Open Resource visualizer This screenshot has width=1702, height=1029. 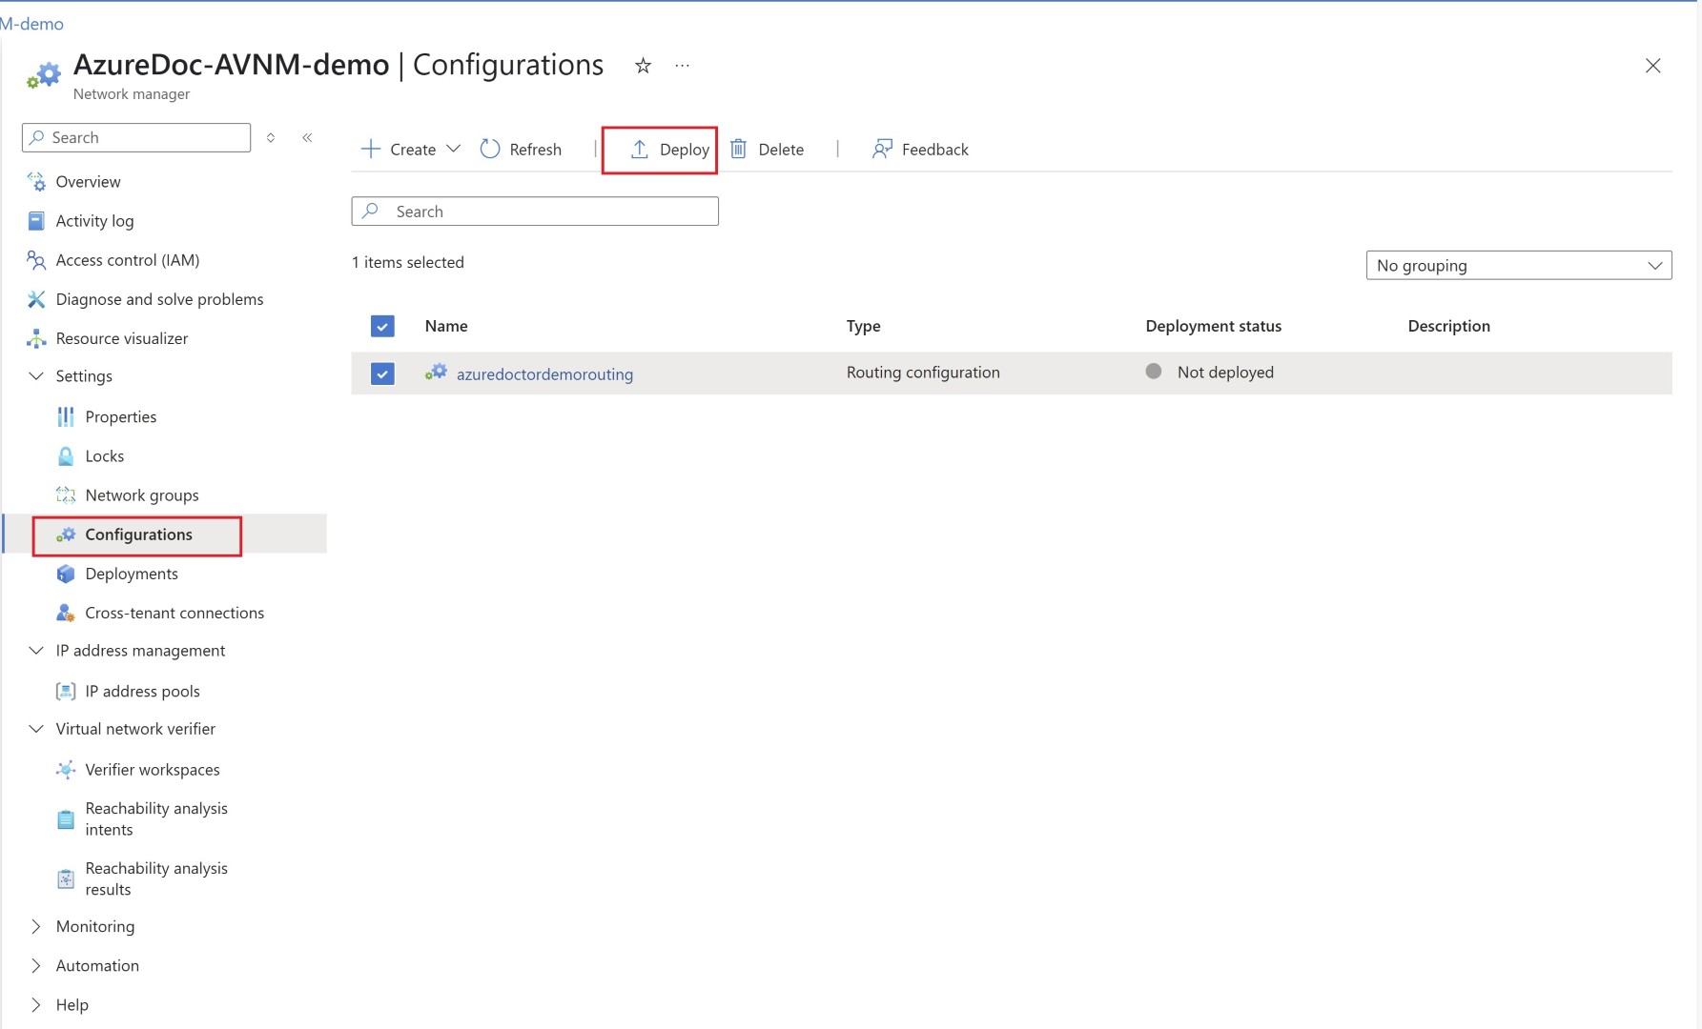tap(122, 338)
